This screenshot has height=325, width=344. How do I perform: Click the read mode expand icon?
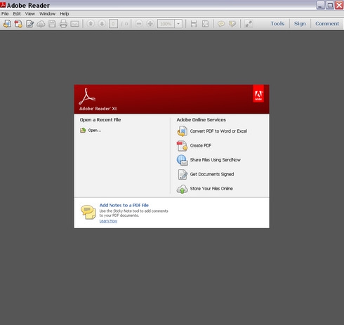point(249,24)
